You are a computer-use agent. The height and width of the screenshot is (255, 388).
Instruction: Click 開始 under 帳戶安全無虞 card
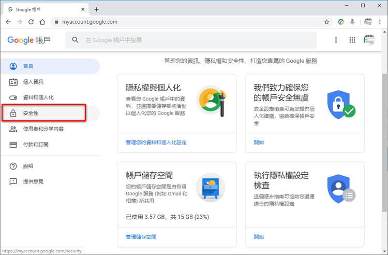click(x=259, y=143)
